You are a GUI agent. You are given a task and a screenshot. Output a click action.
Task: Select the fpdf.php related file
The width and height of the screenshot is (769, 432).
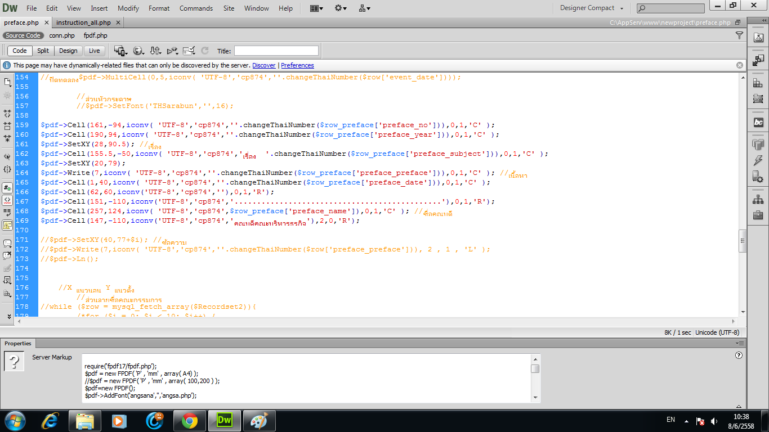click(95, 35)
